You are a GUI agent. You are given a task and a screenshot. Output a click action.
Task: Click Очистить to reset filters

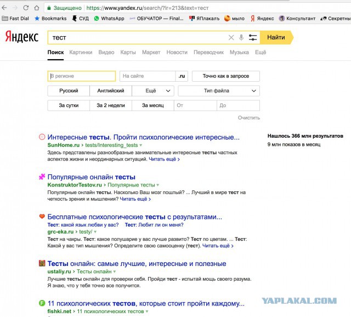[248, 118]
